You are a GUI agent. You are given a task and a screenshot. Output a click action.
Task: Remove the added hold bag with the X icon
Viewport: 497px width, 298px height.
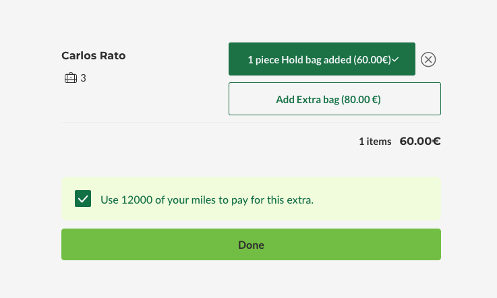[x=428, y=59]
